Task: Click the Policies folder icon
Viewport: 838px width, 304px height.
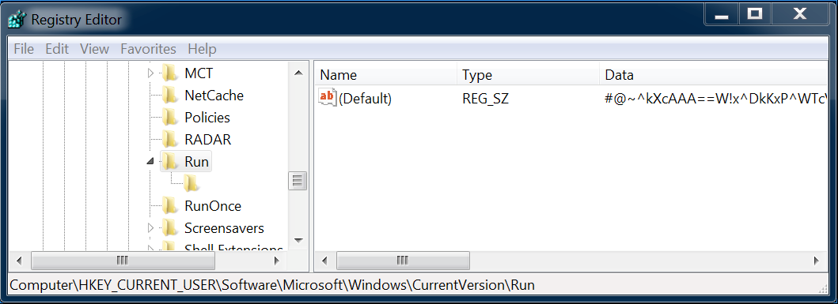Action: pyautogui.click(x=170, y=118)
